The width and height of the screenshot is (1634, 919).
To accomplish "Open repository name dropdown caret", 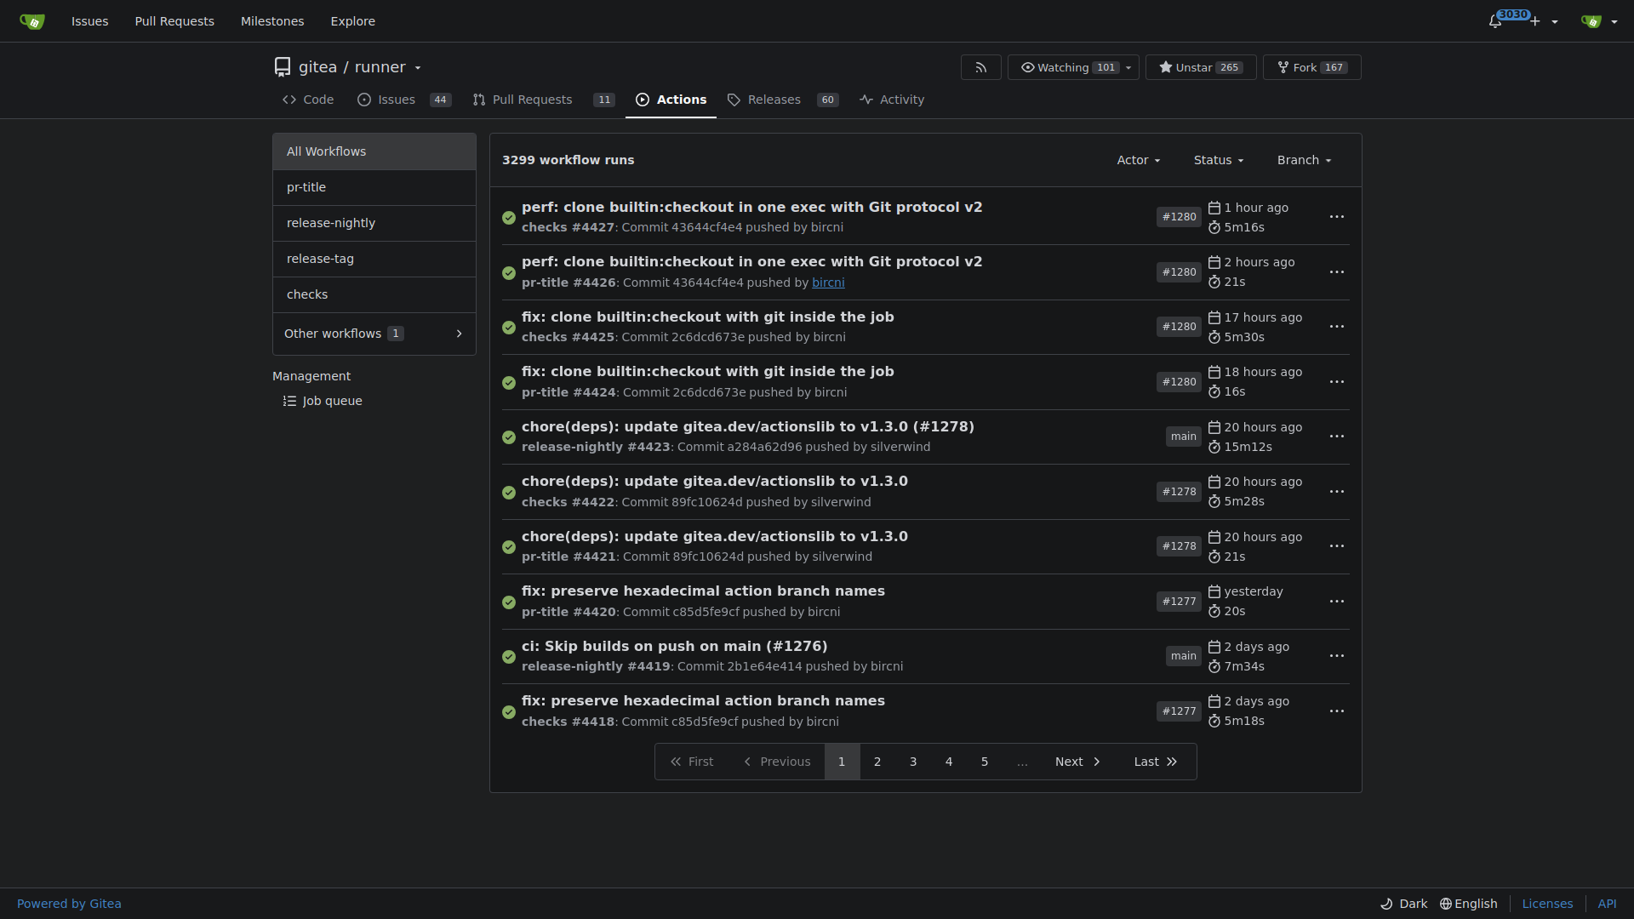I will coord(418,68).
